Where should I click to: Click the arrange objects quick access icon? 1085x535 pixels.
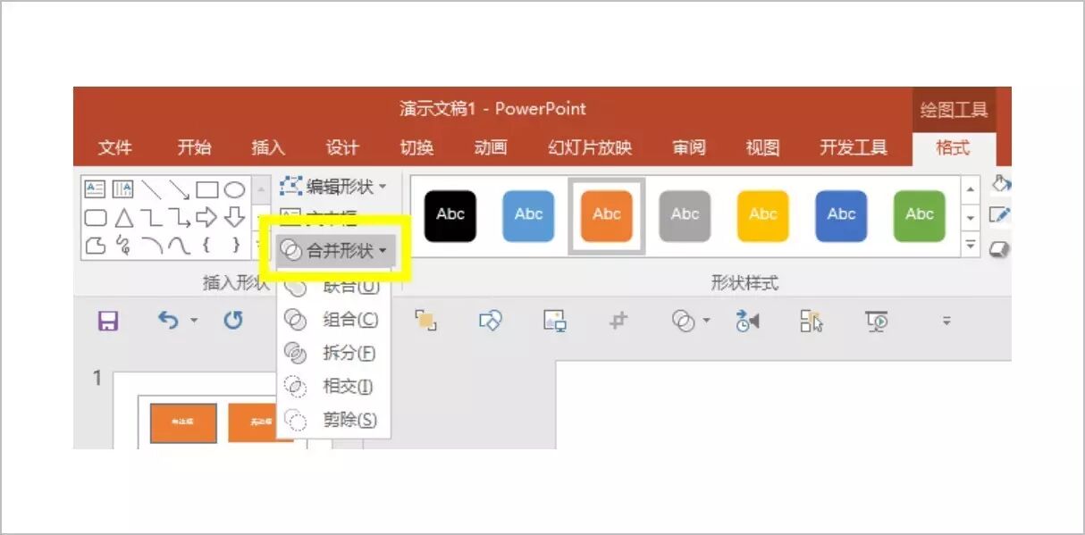(x=425, y=321)
